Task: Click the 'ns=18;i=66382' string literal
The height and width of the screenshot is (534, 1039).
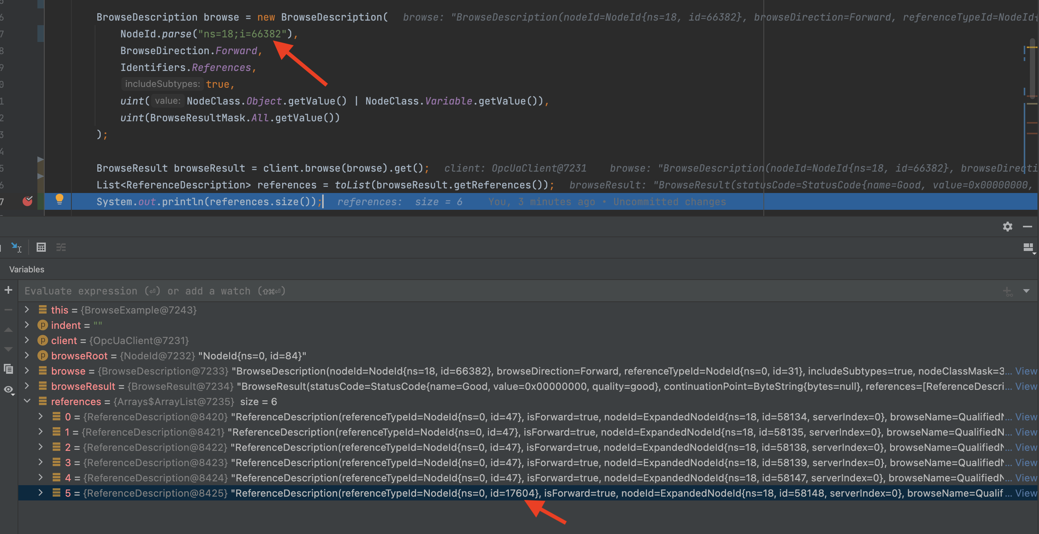Action: (242, 34)
